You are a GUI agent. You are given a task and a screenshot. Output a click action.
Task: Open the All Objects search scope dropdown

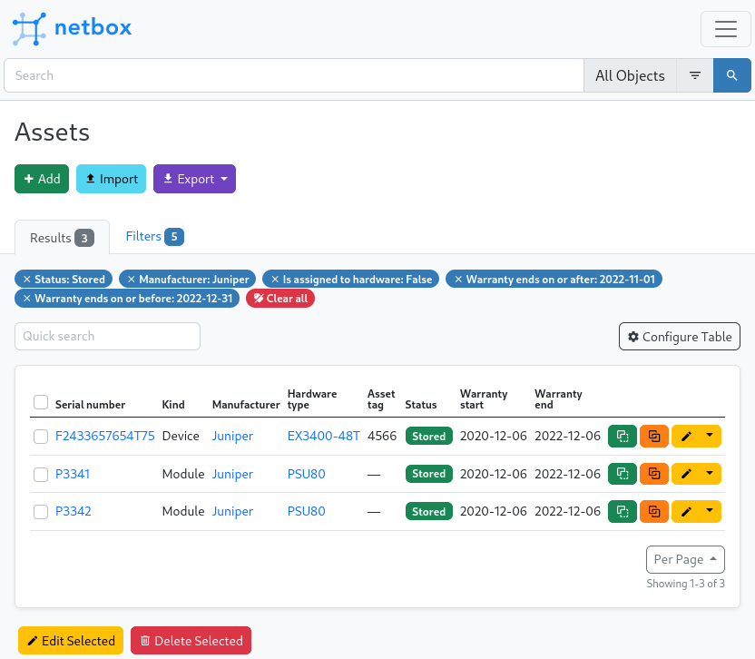pyautogui.click(x=630, y=75)
